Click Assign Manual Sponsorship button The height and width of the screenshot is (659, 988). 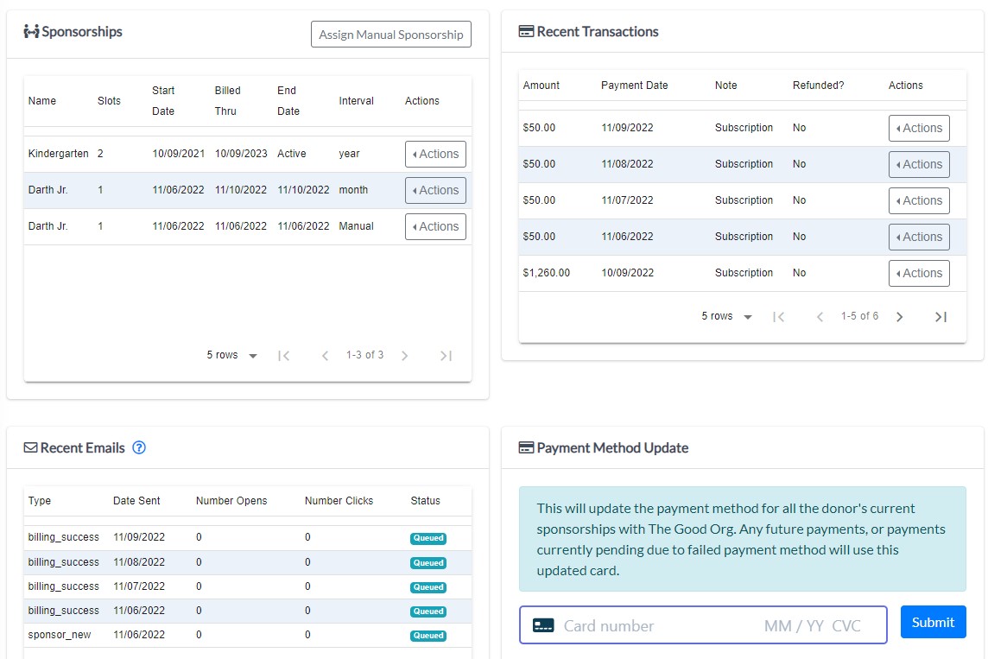[390, 35]
